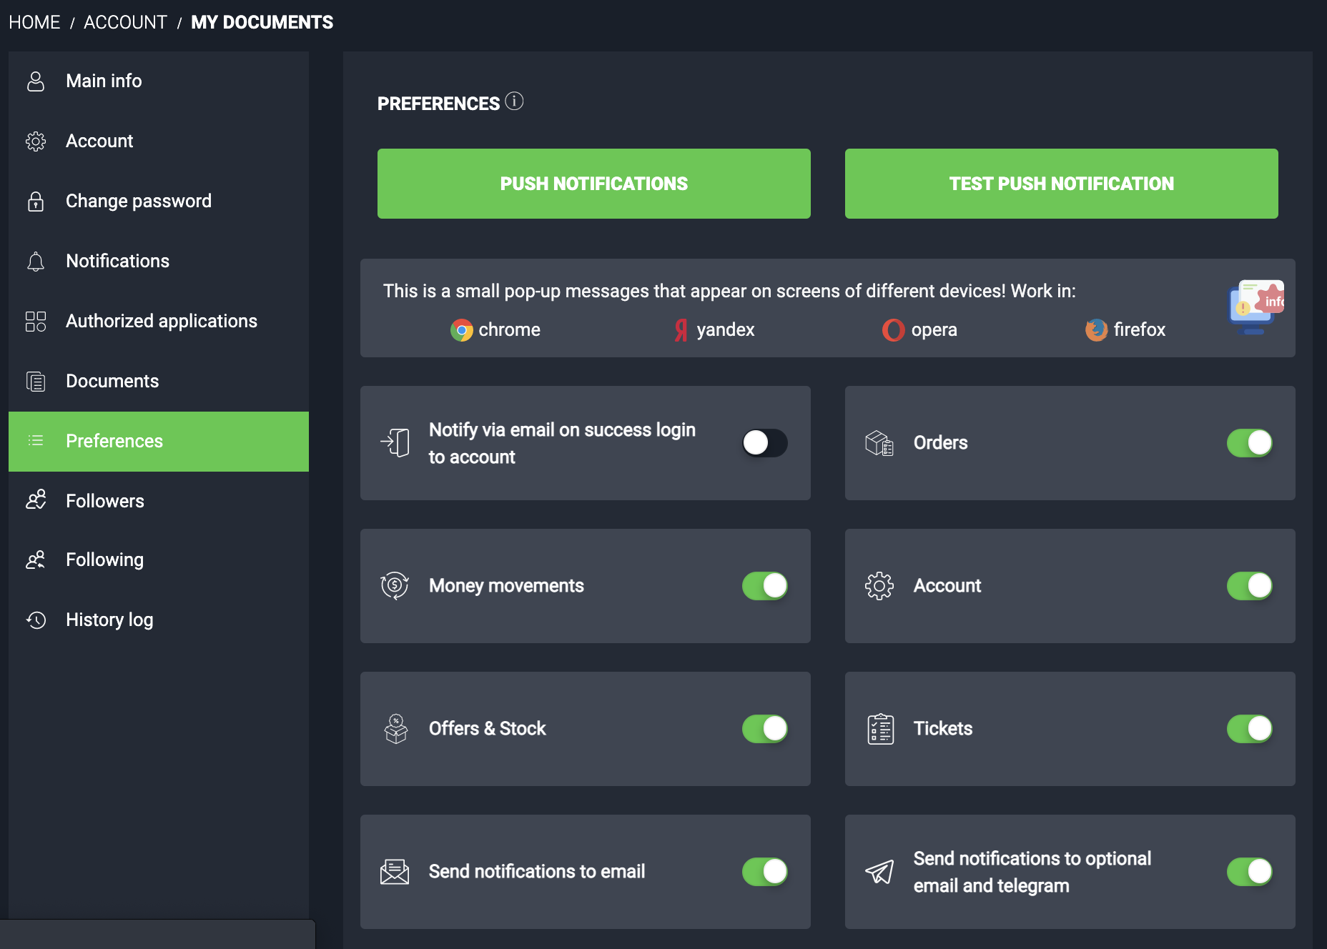Screen dimensions: 1327x949
Task: Click the Push Notifications button
Action: [x=593, y=184]
